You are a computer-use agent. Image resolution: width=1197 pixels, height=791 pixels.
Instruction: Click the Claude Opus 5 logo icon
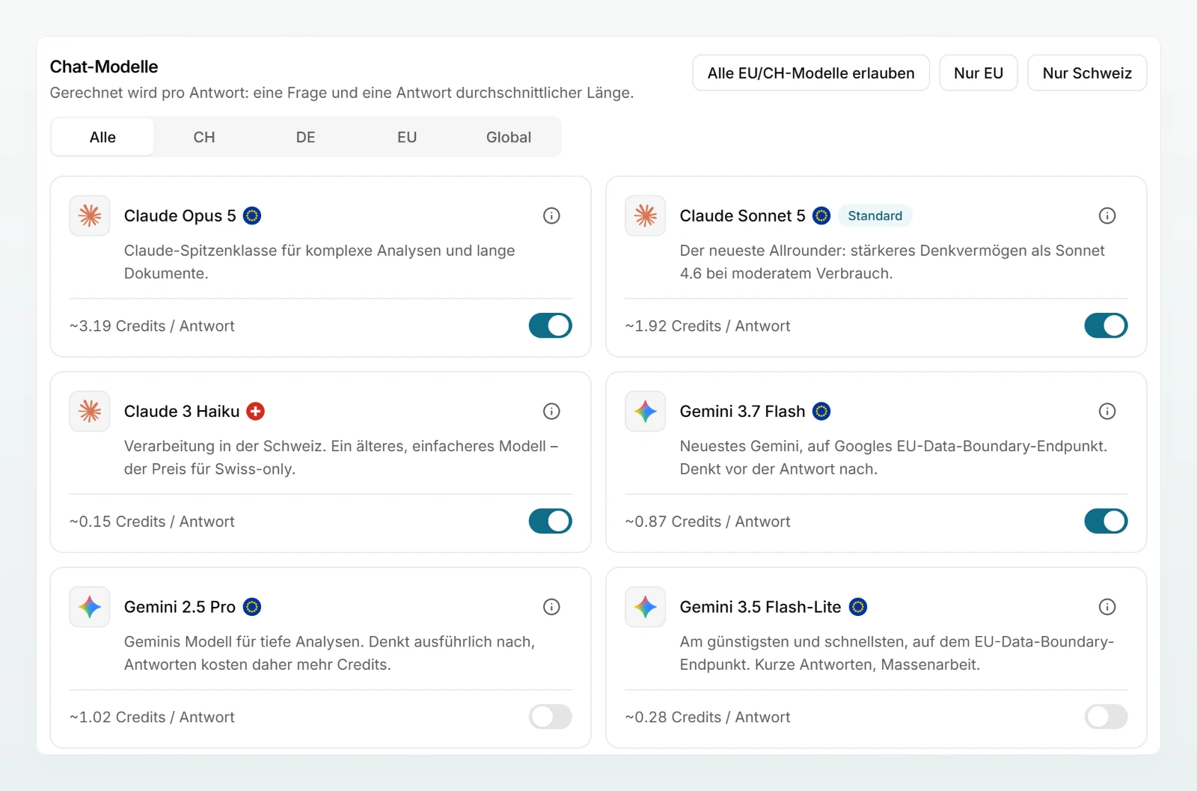coord(90,216)
